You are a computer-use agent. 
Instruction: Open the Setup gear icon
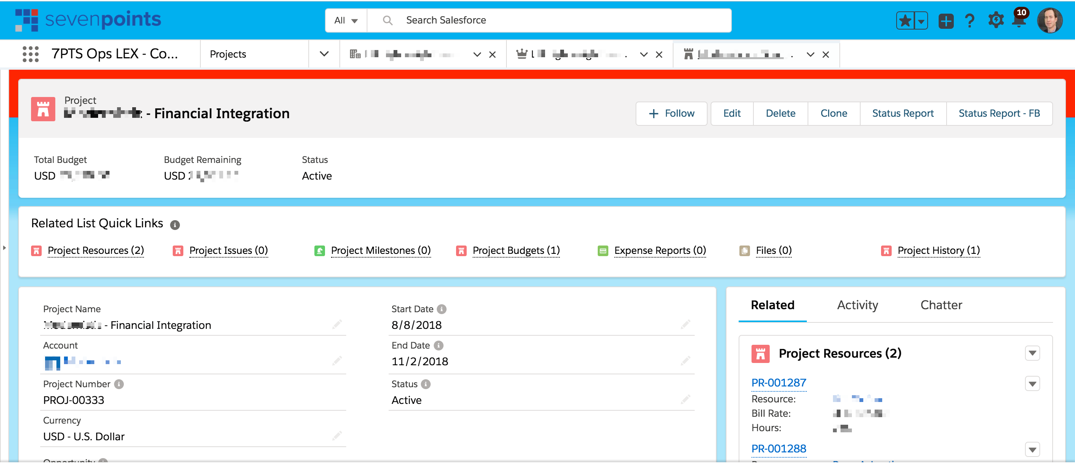[996, 20]
